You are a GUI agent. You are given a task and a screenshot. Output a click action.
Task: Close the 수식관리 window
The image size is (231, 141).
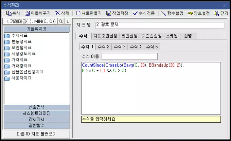click(225, 5)
